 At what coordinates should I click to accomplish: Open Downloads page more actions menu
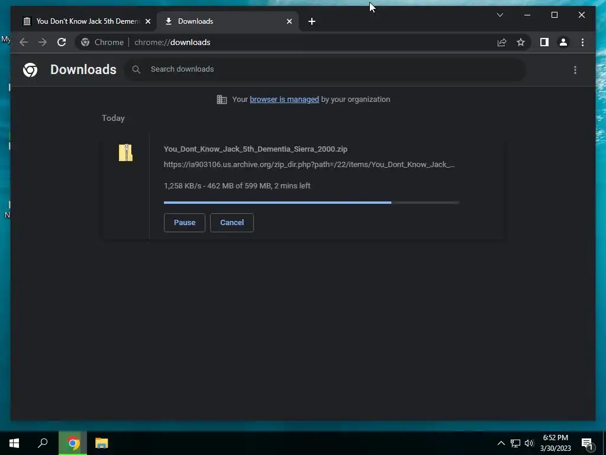(x=575, y=70)
